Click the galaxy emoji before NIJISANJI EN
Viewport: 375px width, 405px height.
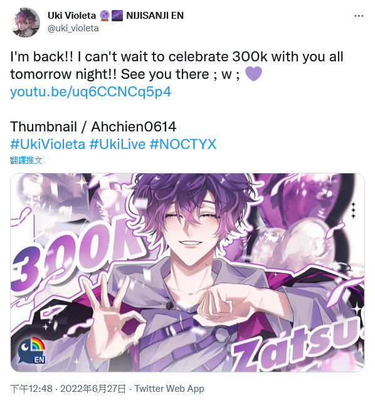pyautogui.click(x=117, y=16)
